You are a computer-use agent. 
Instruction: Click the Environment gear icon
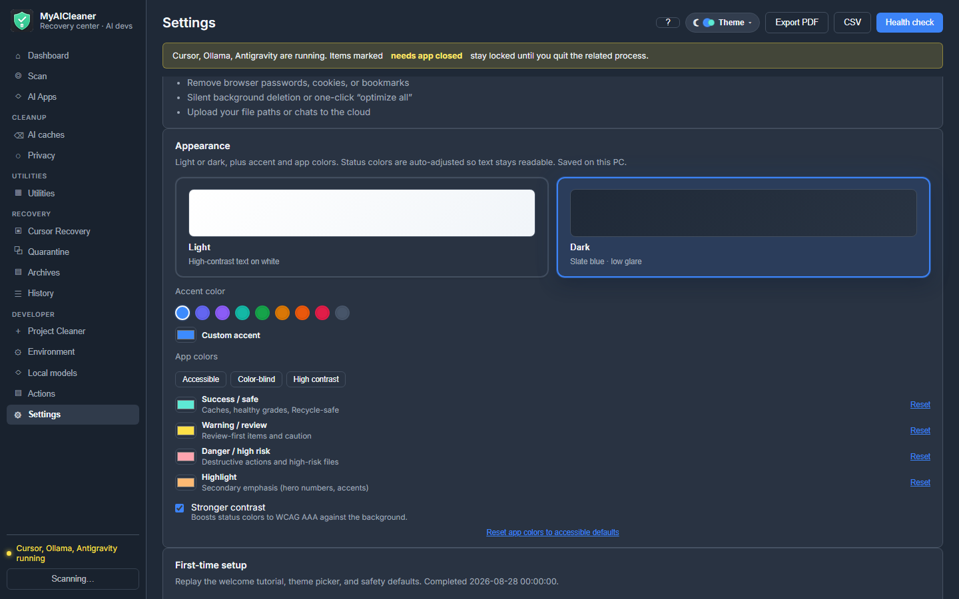pyautogui.click(x=18, y=352)
